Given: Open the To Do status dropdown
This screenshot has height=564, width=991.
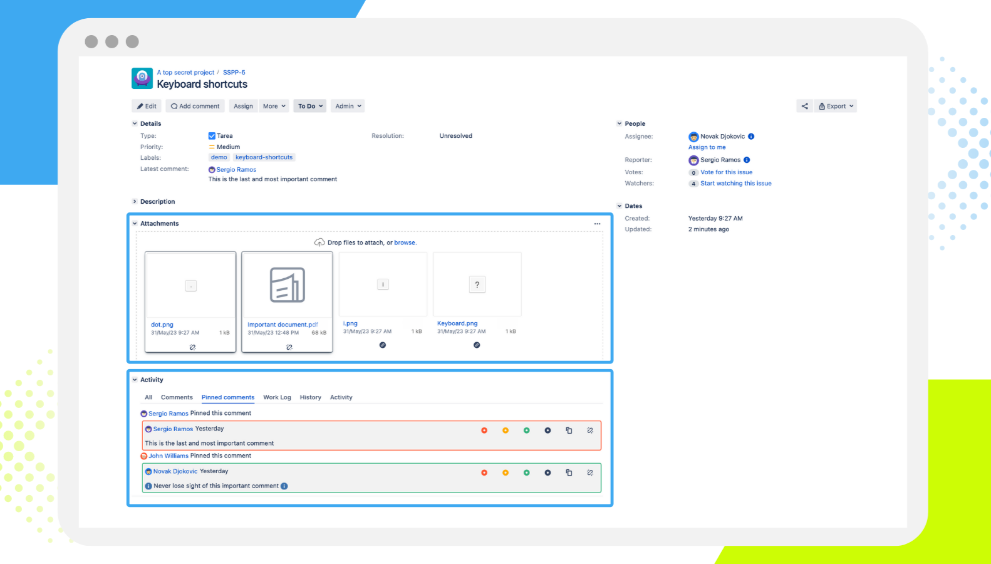Looking at the screenshot, I should point(310,107).
